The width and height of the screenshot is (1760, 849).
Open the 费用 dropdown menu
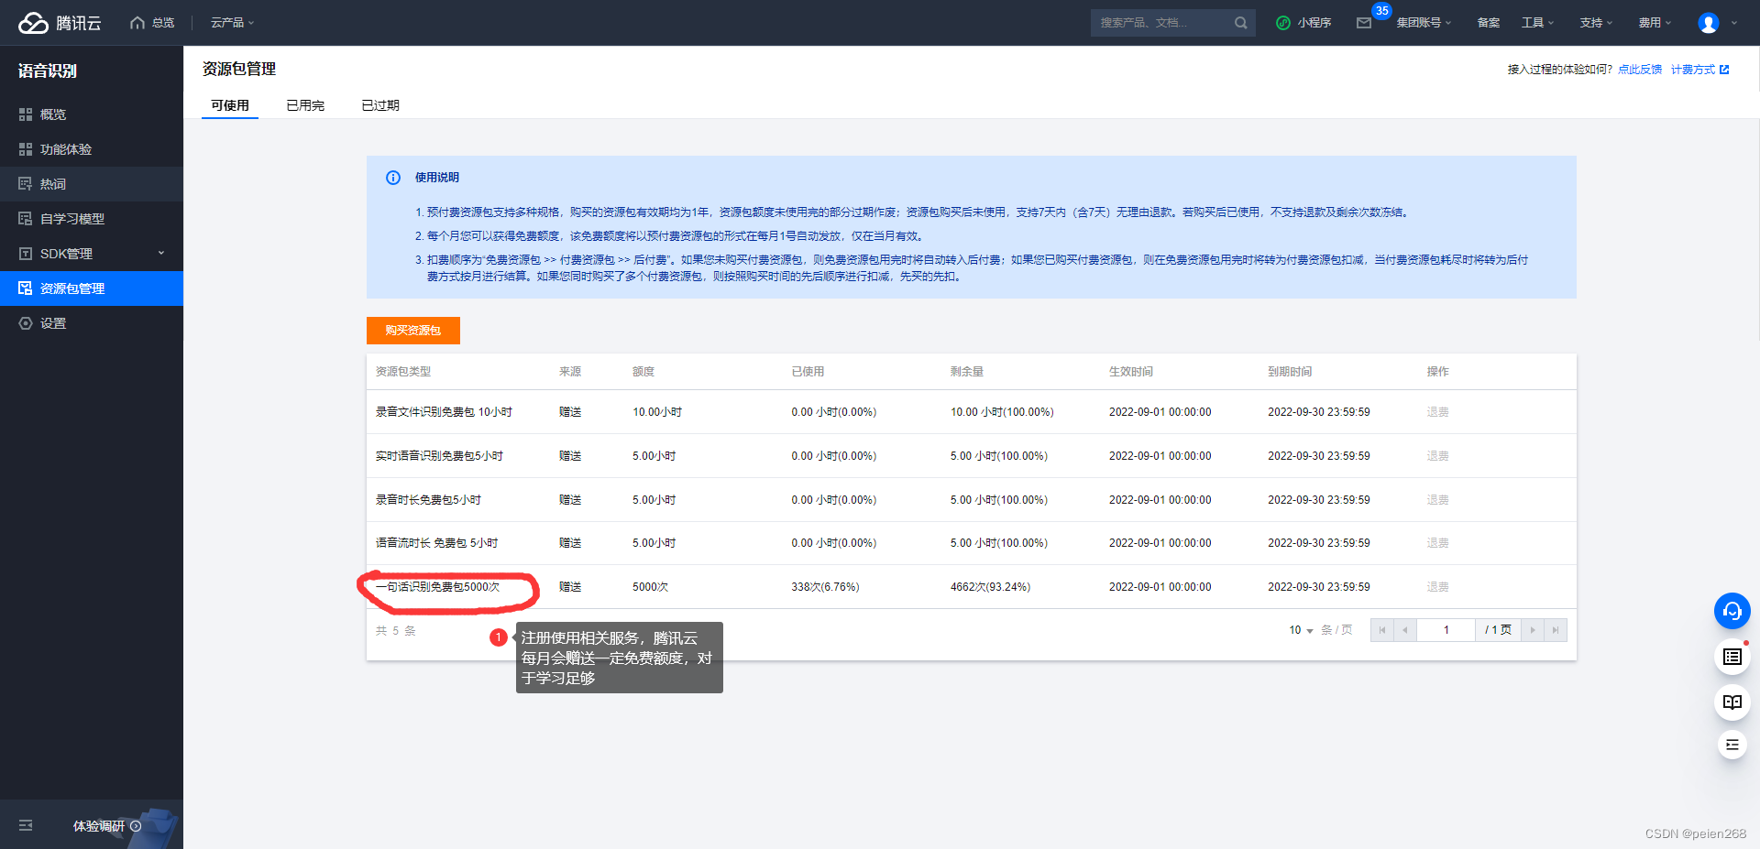coord(1655,23)
